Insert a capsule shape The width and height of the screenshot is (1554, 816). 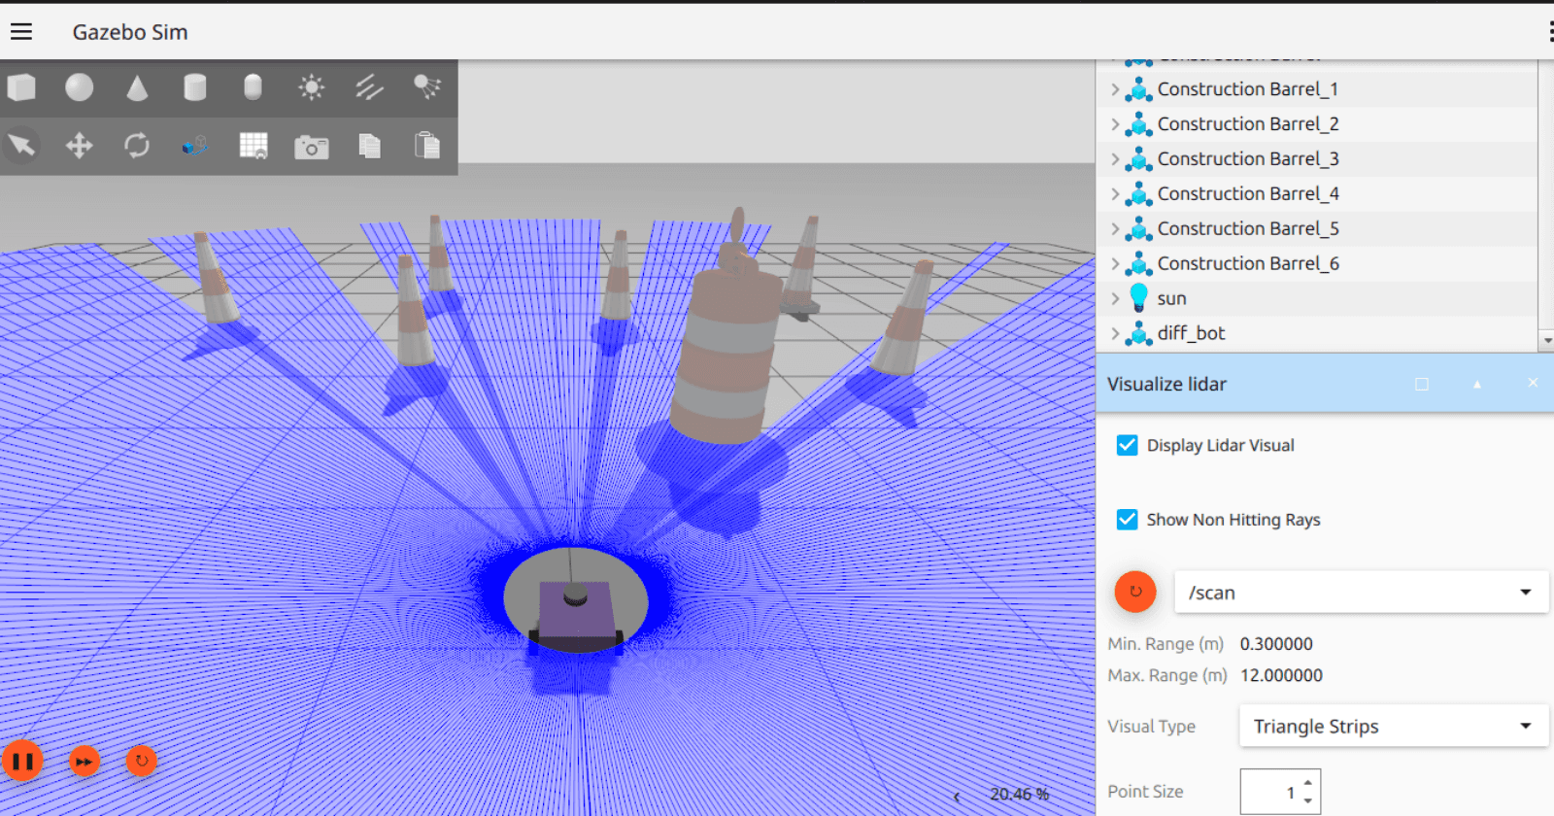tap(253, 88)
